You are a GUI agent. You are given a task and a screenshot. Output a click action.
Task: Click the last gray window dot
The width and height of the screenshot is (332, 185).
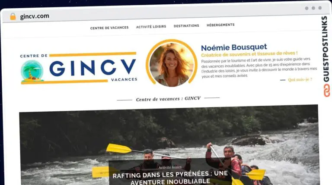[320, 8]
